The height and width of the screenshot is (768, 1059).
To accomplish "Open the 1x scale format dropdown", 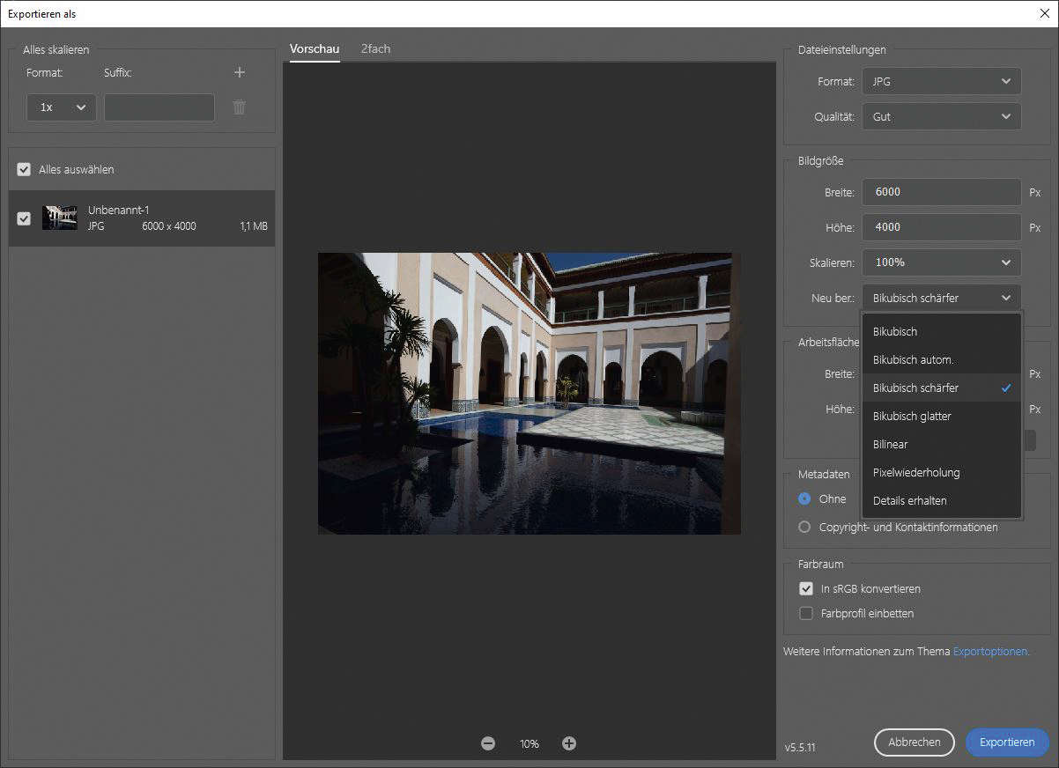I will click(62, 107).
